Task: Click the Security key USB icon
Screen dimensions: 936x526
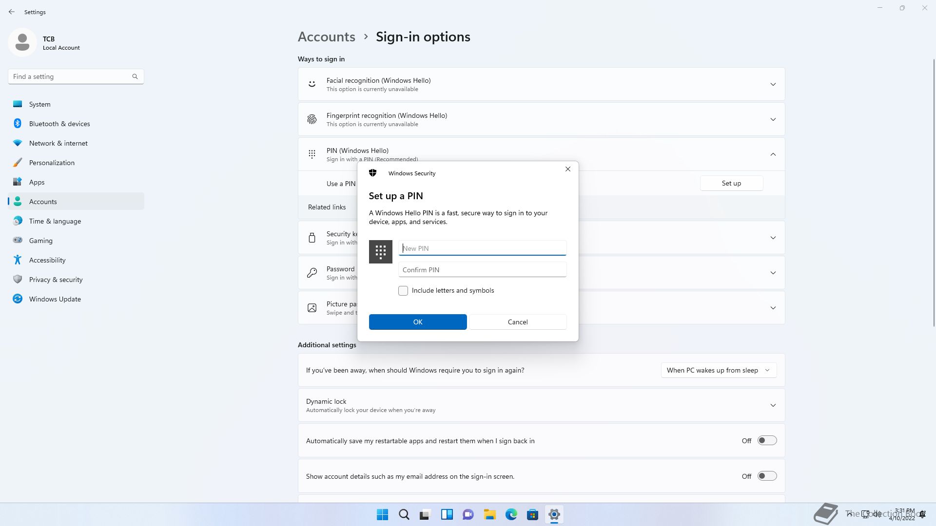Action: pos(312,238)
